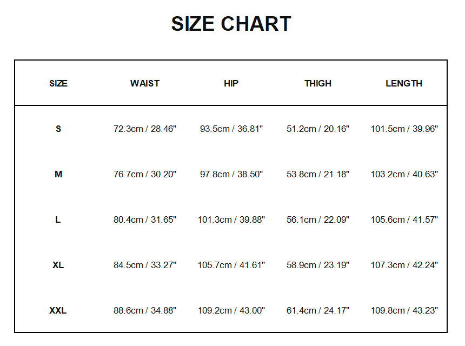Select hip value 109.2cm / 43.00"

click(231, 310)
